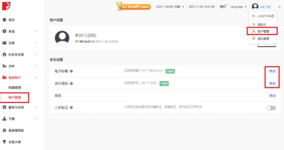This screenshot has height=150, width=284.
Task: Click help icon beside phone number field
Action: point(71,83)
